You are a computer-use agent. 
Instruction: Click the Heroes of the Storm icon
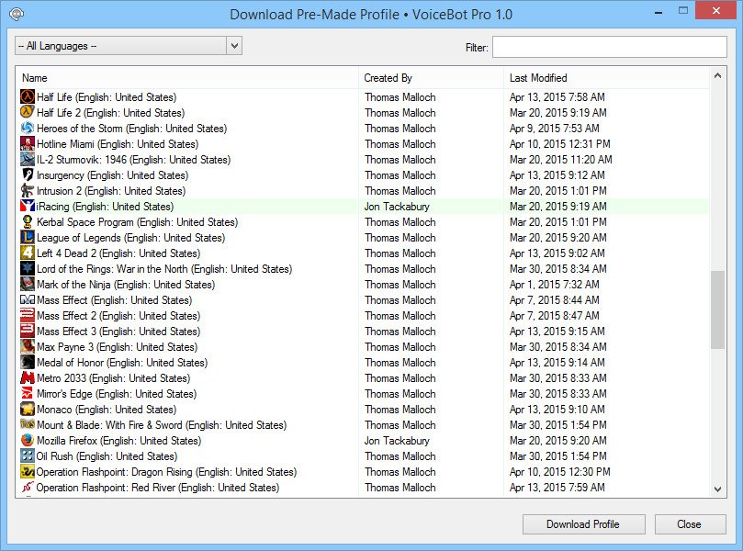pos(27,129)
